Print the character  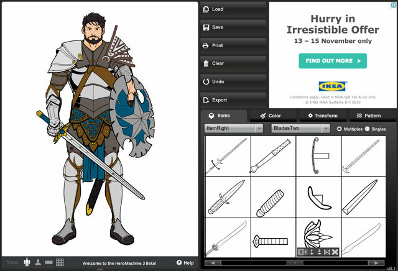click(x=233, y=45)
